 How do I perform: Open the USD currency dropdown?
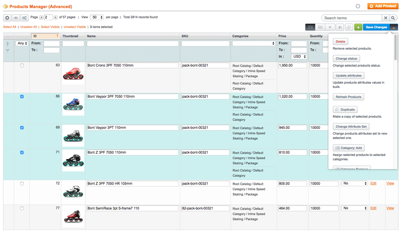pyautogui.click(x=299, y=56)
